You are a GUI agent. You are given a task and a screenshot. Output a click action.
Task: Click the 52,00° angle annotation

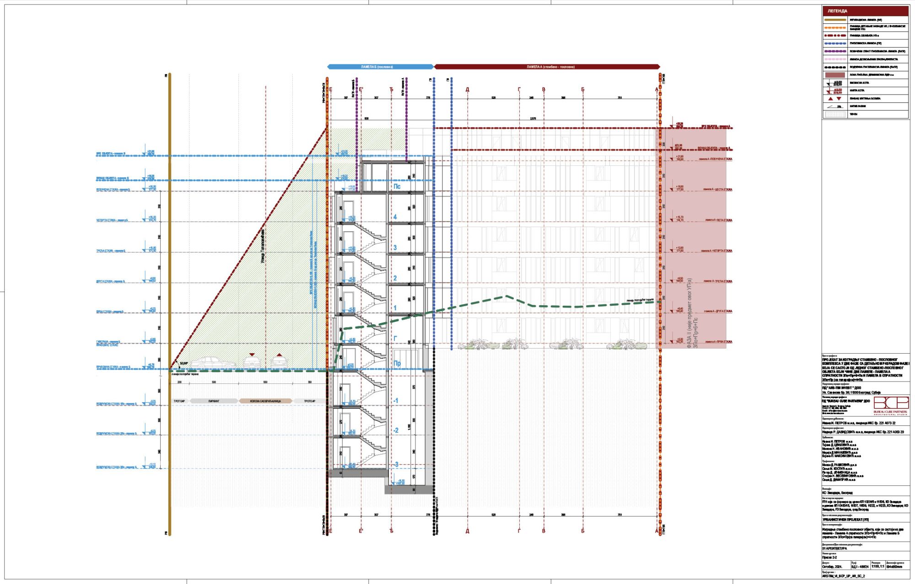[x=184, y=363]
